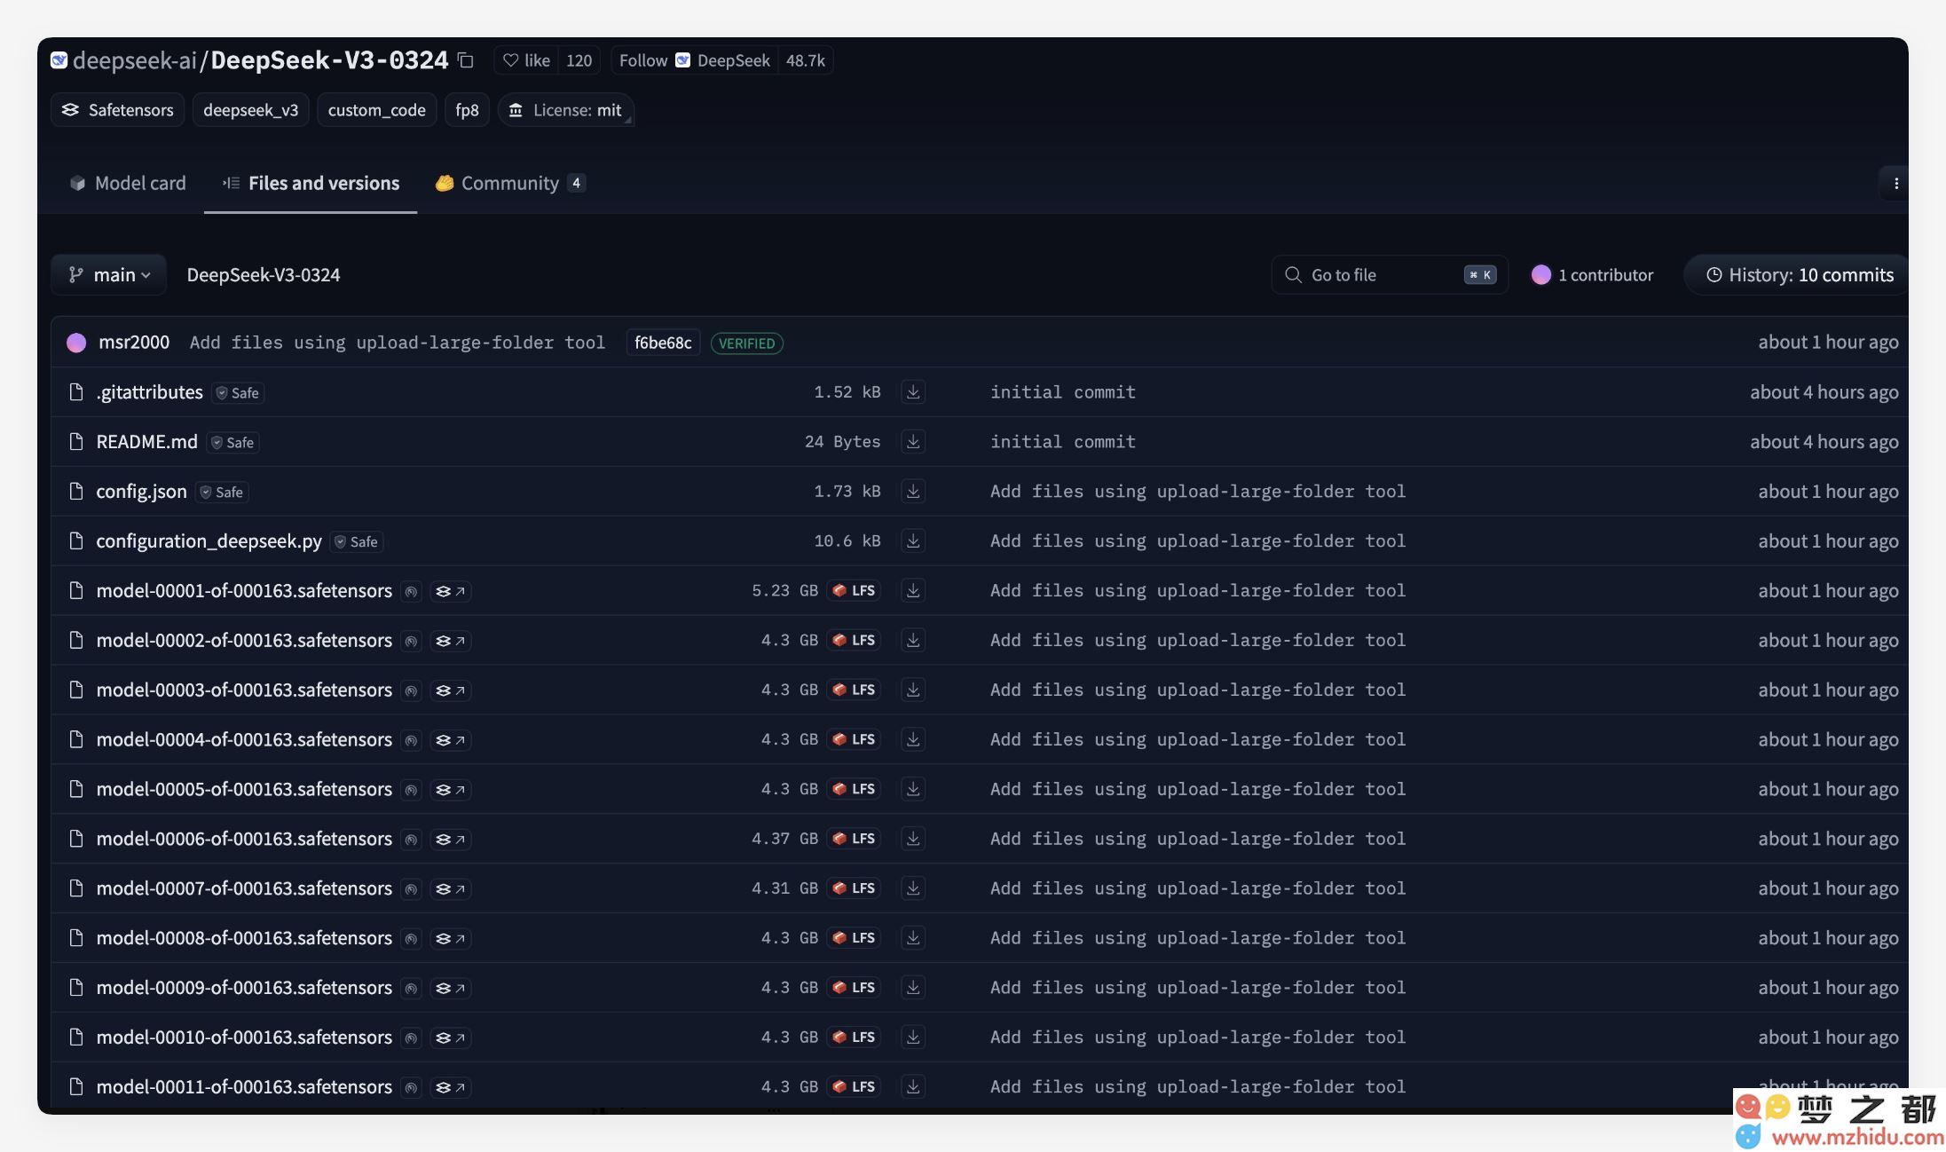Open safetensors viewer for model-00002
Image resolution: width=1946 pixels, height=1152 pixels.
(451, 641)
